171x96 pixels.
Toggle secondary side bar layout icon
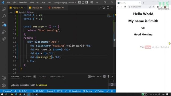click(x=87, y=2)
